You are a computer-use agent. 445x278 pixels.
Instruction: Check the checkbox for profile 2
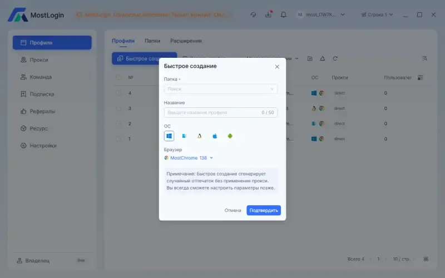click(x=118, y=123)
